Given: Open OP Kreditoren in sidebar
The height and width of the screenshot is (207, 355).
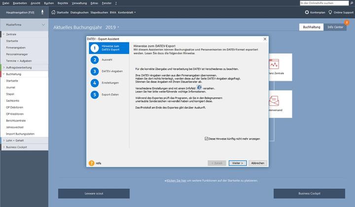Looking at the screenshot, I should 15,114.
